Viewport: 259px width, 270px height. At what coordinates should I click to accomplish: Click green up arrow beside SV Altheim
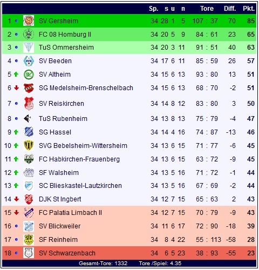pos(16,74)
